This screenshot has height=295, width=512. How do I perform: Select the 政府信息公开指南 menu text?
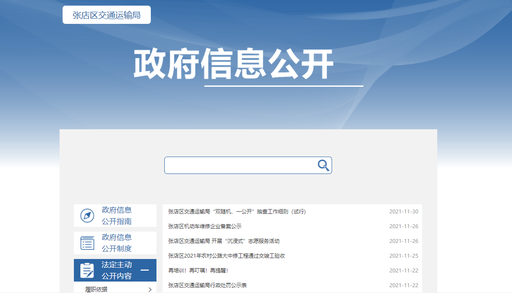116,216
